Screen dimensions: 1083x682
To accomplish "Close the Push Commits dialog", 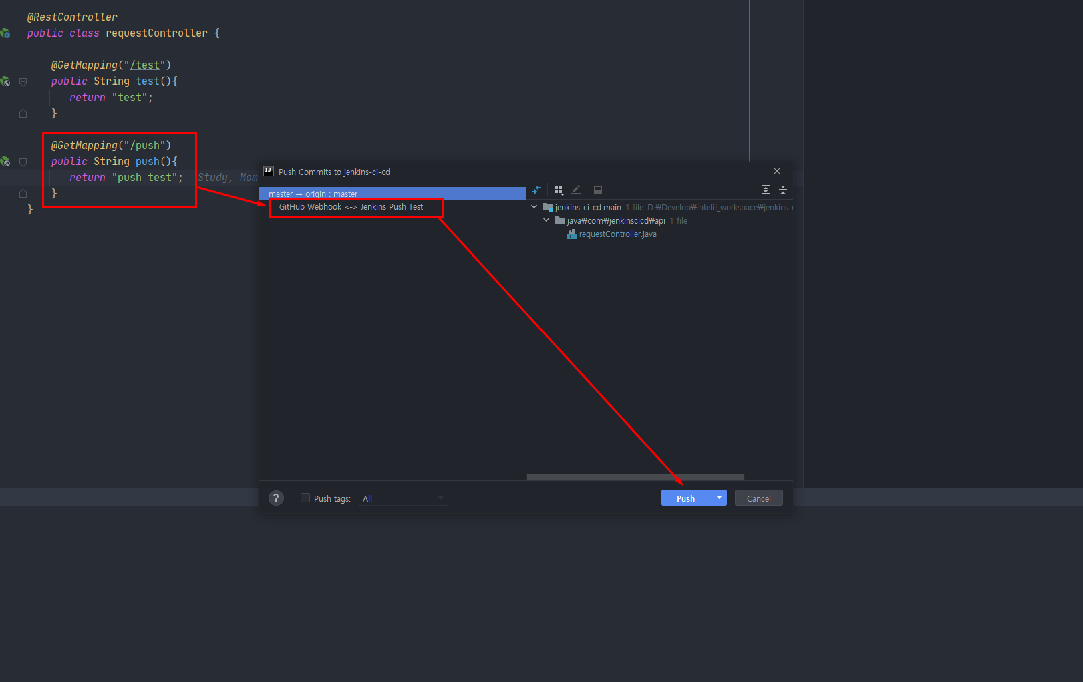I will pyautogui.click(x=777, y=171).
